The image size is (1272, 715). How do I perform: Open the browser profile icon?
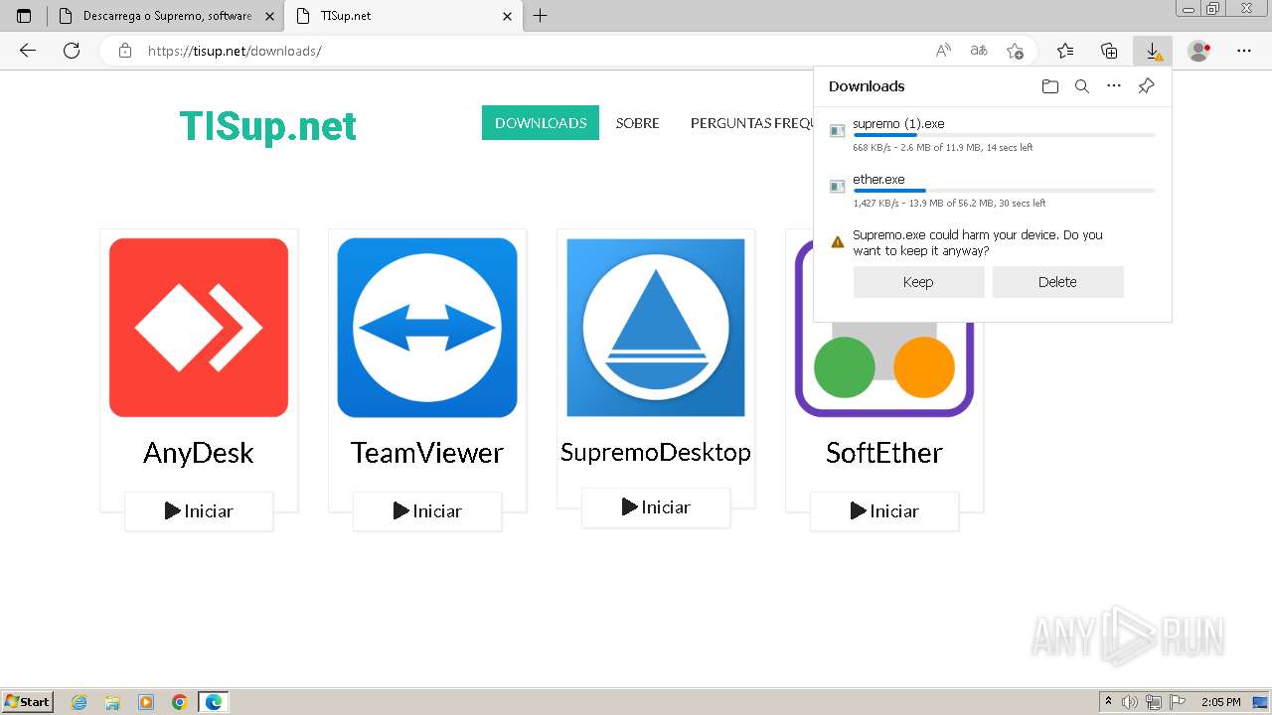coord(1199,51)
